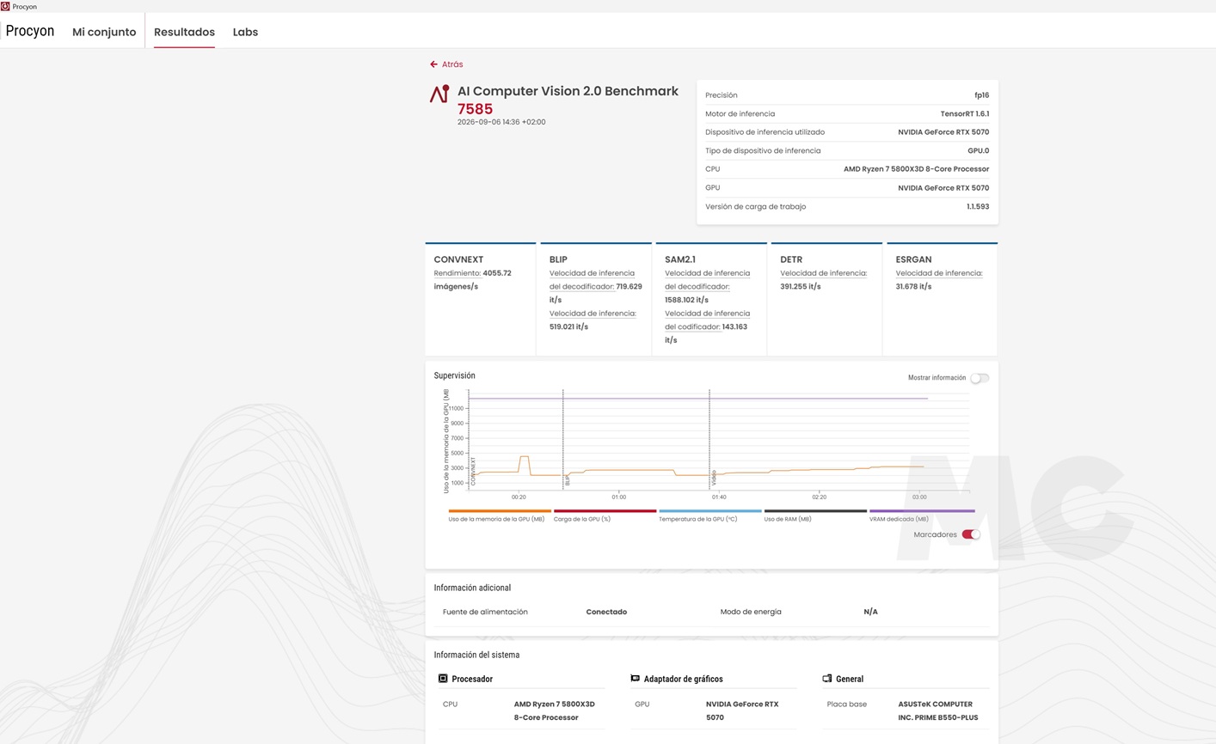This screenshot has width=1216, height=744.
Task: Click the General system icon
Action: (x=826, y=679)
